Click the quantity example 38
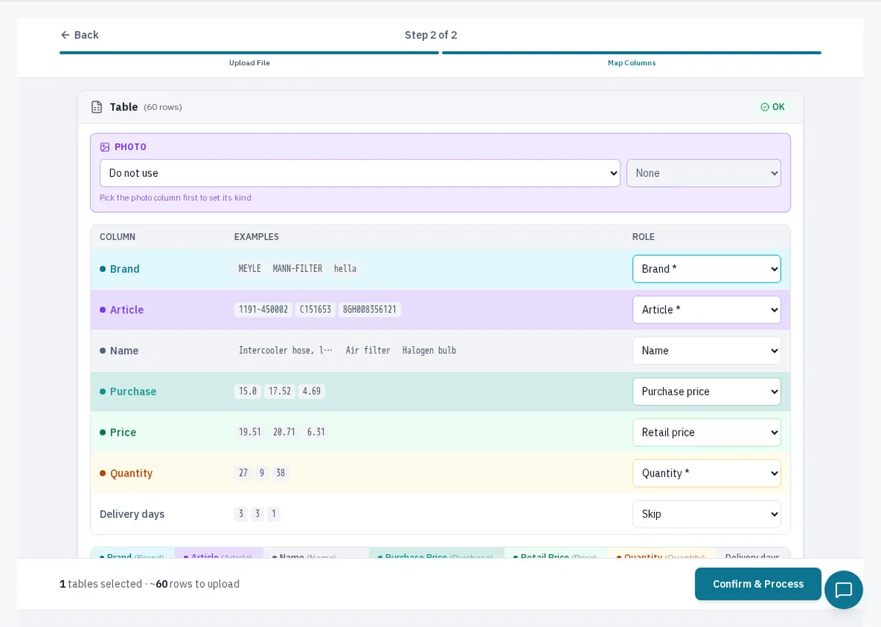This screenshot has width=881, height=627. 280,473
